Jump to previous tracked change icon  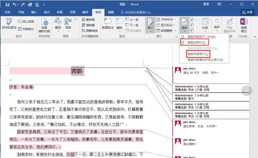click(192, 25)
